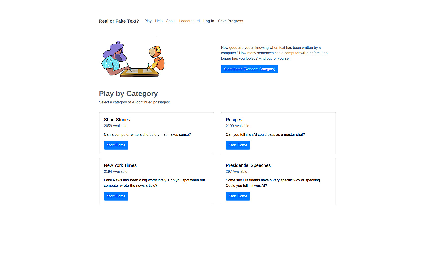
Task: Click the Play by Category heading
Action: pos(128,94)
